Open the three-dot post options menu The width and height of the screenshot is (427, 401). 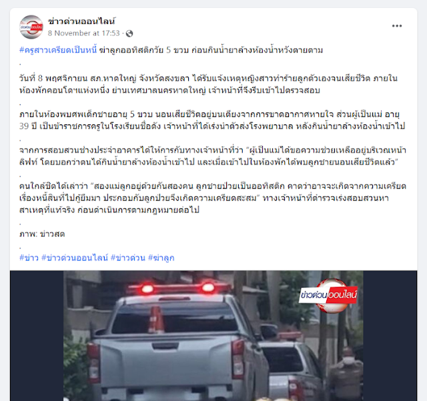[x=397, y=26]
